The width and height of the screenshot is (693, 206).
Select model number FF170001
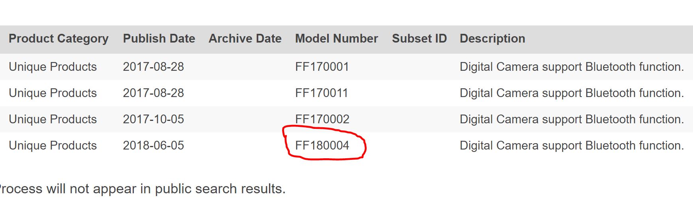pos(322,67)
